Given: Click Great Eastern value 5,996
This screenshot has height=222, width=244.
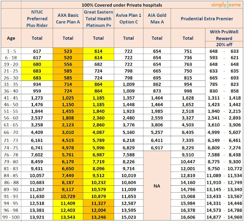Looking at the screenshot, I should (98, 148).
